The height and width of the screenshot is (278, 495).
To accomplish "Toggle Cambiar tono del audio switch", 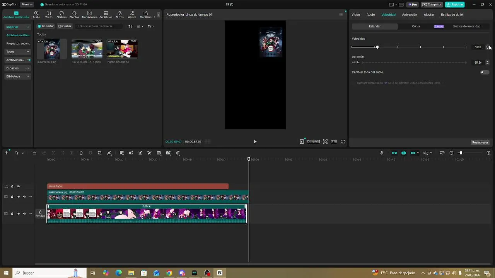I will [485, 72].
